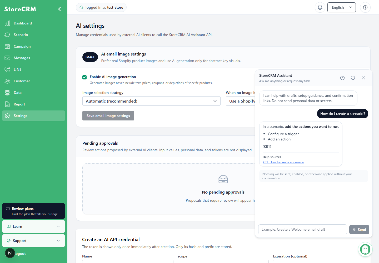Click the Report document icon
This screenshot has height=263, width=379.
click(7, 104)
